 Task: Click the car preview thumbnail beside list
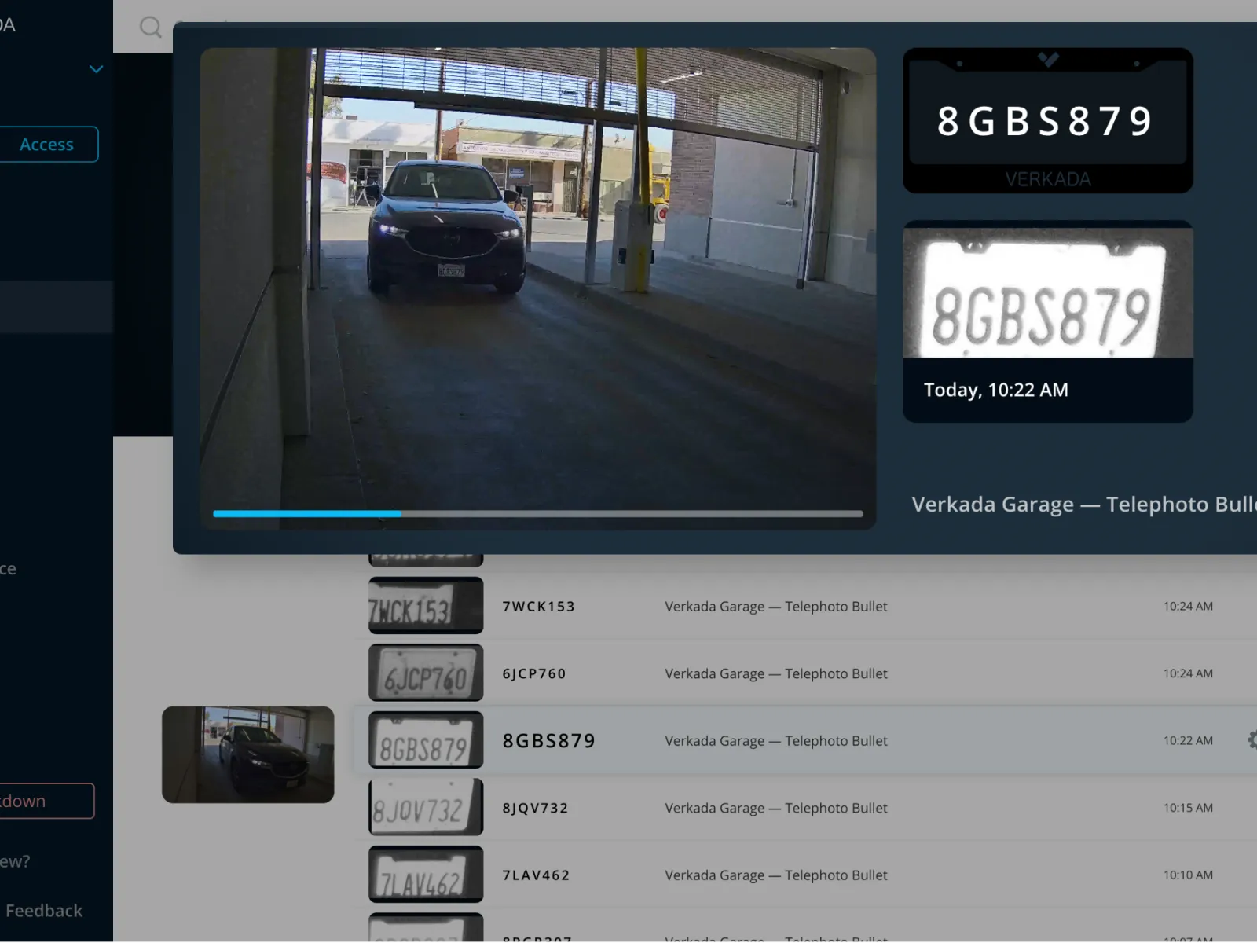[x=247, y=754]
